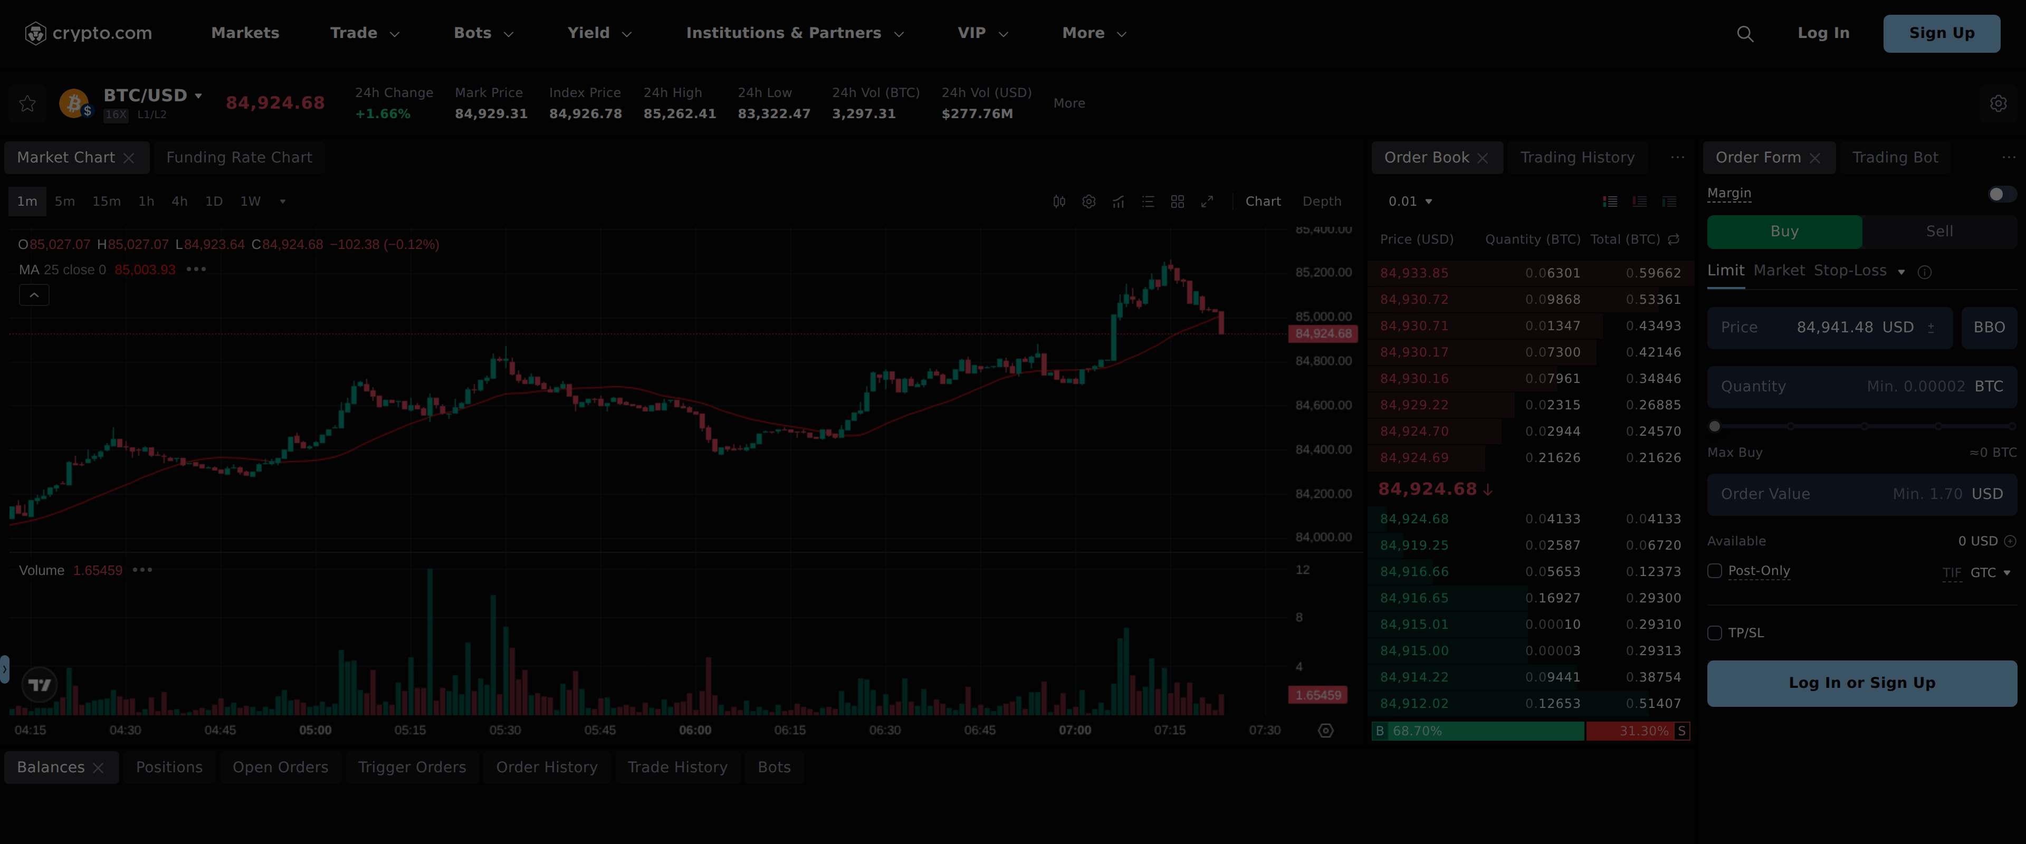Expand the Trade menu

point(365,33)
